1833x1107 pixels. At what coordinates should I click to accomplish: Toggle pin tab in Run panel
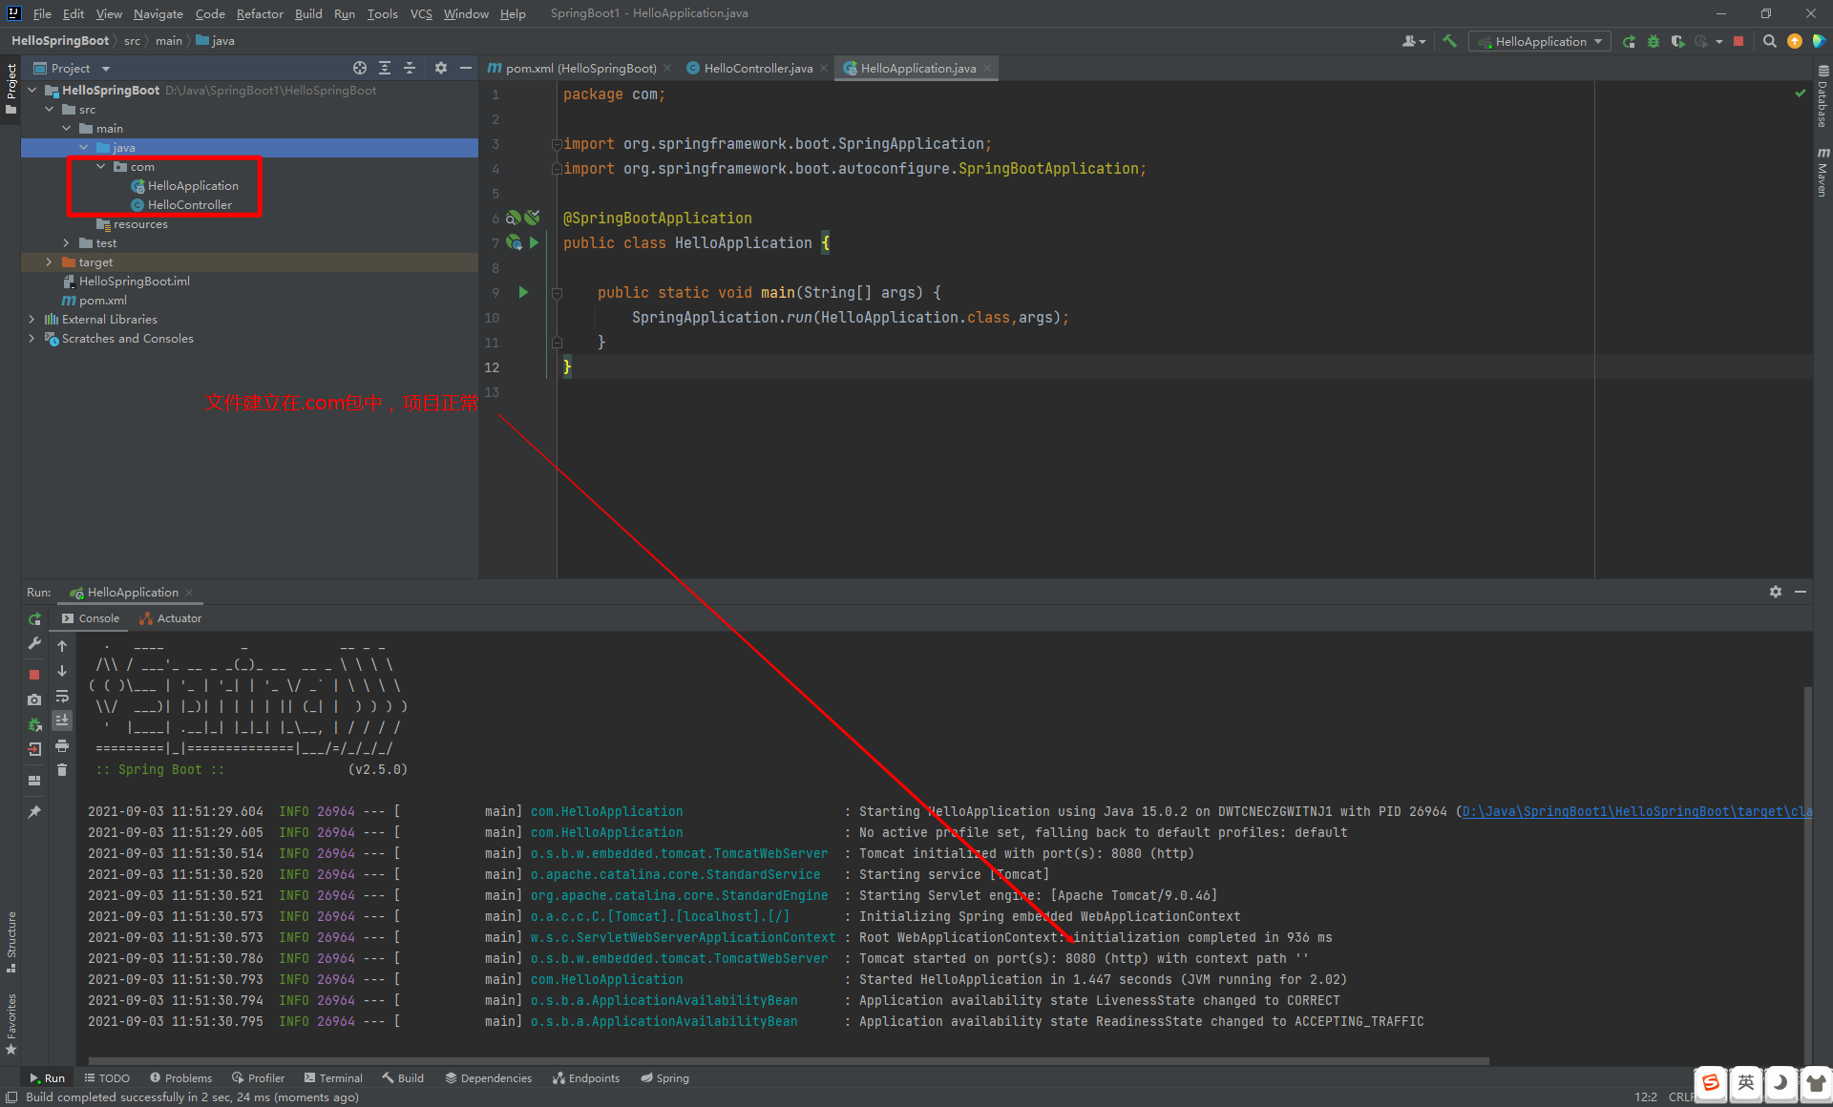[x=34, y=812]
